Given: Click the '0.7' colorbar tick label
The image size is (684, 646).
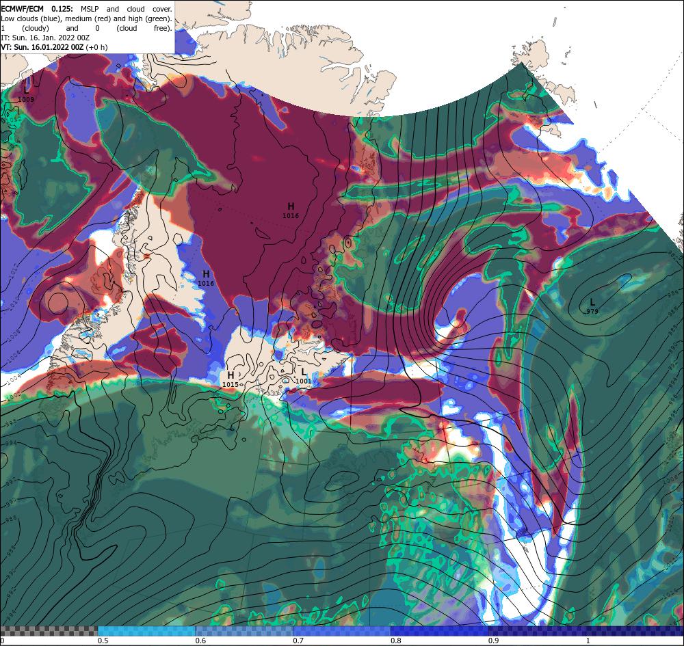Looking at the screenshot, I should click(x=298, y=641).
